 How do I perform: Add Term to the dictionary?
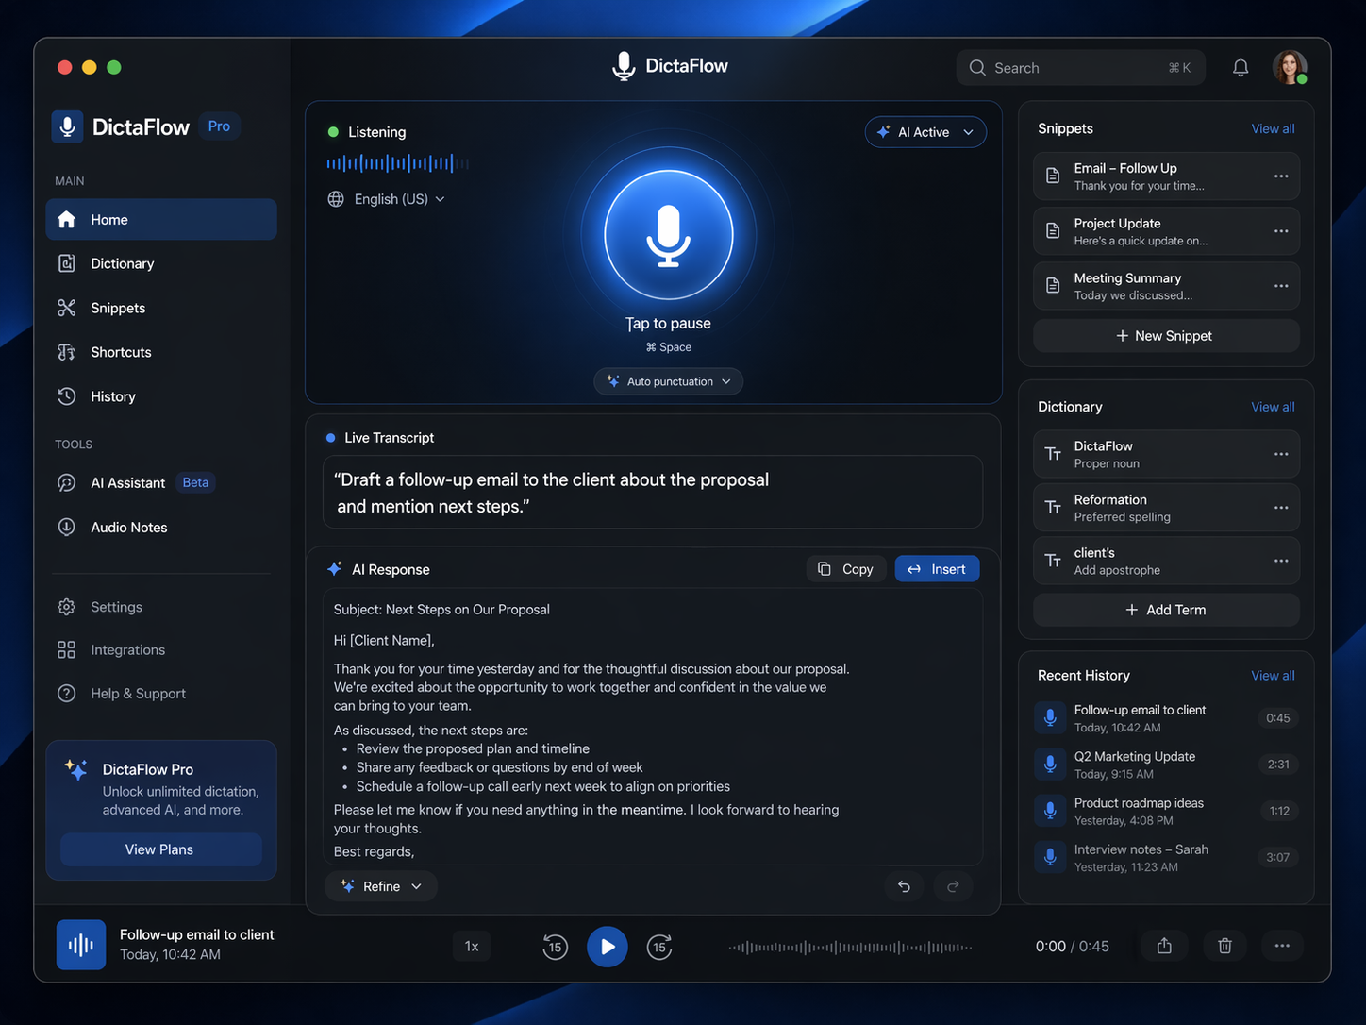click(x=1166, y=610)
